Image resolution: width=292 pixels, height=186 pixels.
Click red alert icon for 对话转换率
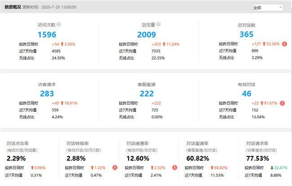115,168
